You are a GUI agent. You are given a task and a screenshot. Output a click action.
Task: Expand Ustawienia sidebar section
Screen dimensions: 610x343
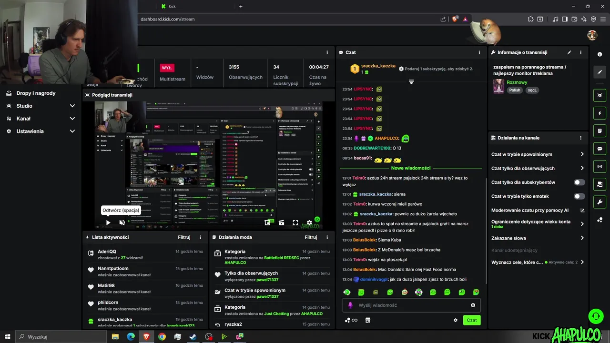41,131
